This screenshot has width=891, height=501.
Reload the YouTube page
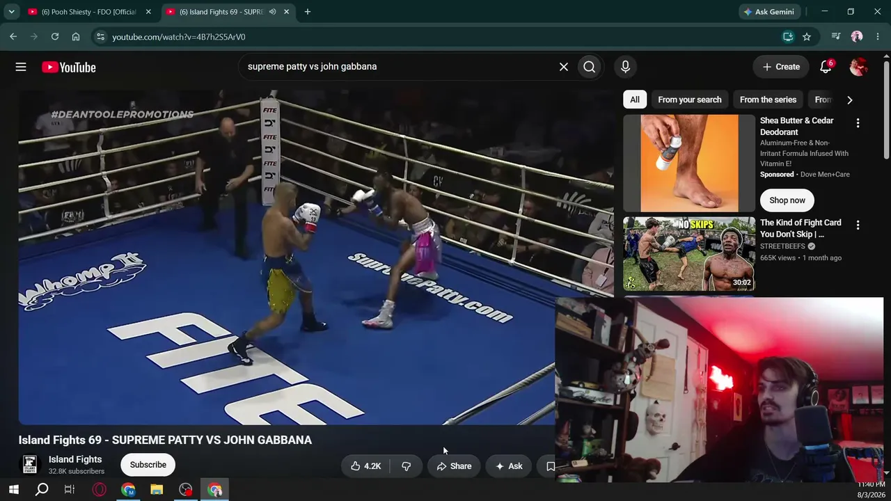point(55,37)
